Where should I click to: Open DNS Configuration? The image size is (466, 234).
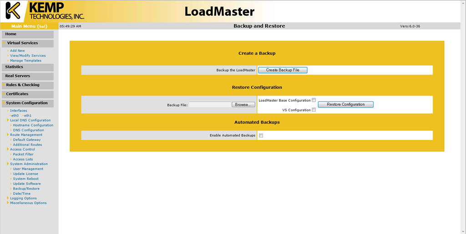tap(29, 130)
